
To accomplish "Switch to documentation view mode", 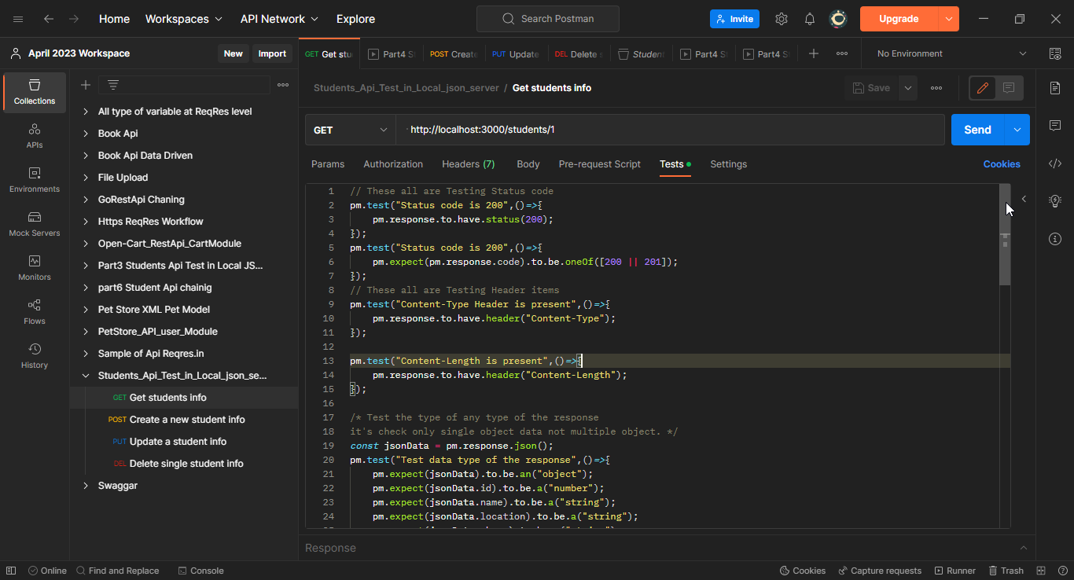I will [1008, 87].
